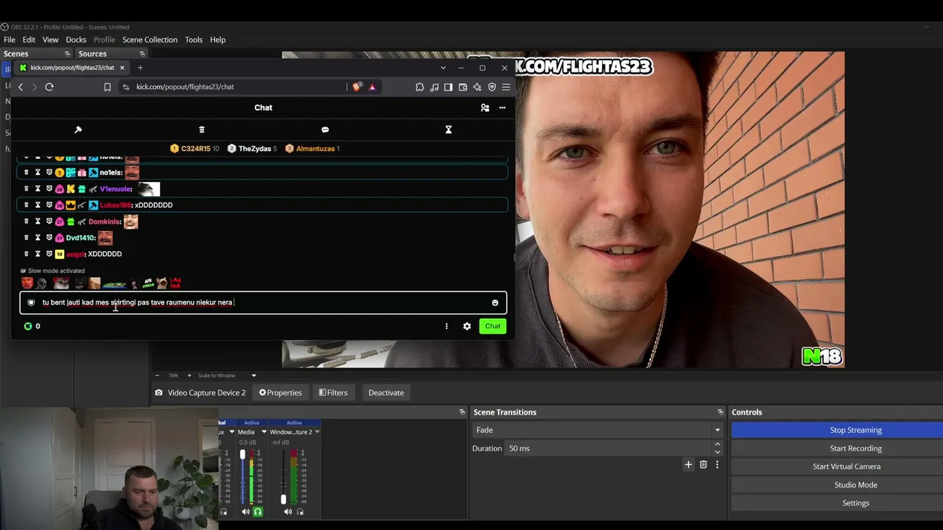The height and width of the screenshot is (530, 943).
Task: Open the browser extensions puzzle icon
Action: (x=420, y=87)
